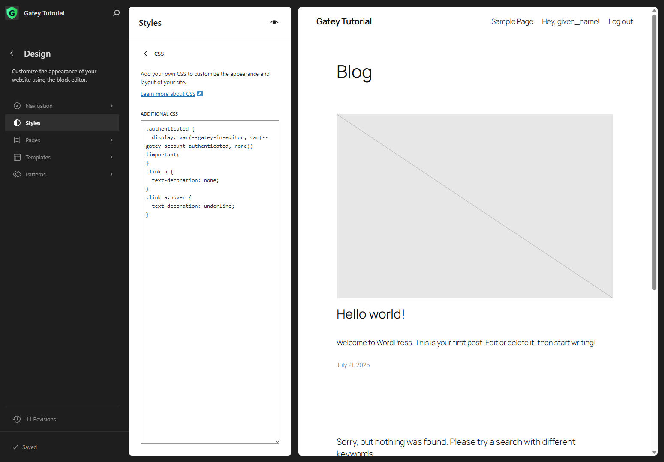
Task: Open the Hello world! post title
Action: pyautogui.click(x=370, y=314)
